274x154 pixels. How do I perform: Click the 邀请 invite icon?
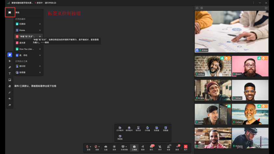pyautogui.click(x=177, y=148)
